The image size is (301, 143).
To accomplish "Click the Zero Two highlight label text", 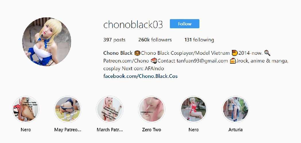I will coord(152,130).
